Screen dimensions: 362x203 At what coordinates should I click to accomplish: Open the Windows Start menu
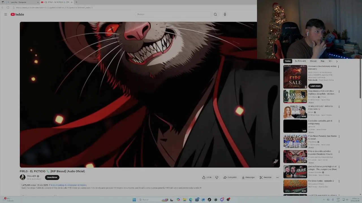(134, 200)
